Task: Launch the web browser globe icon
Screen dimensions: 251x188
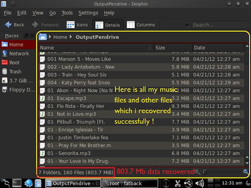Action: [x=29, y=183]
